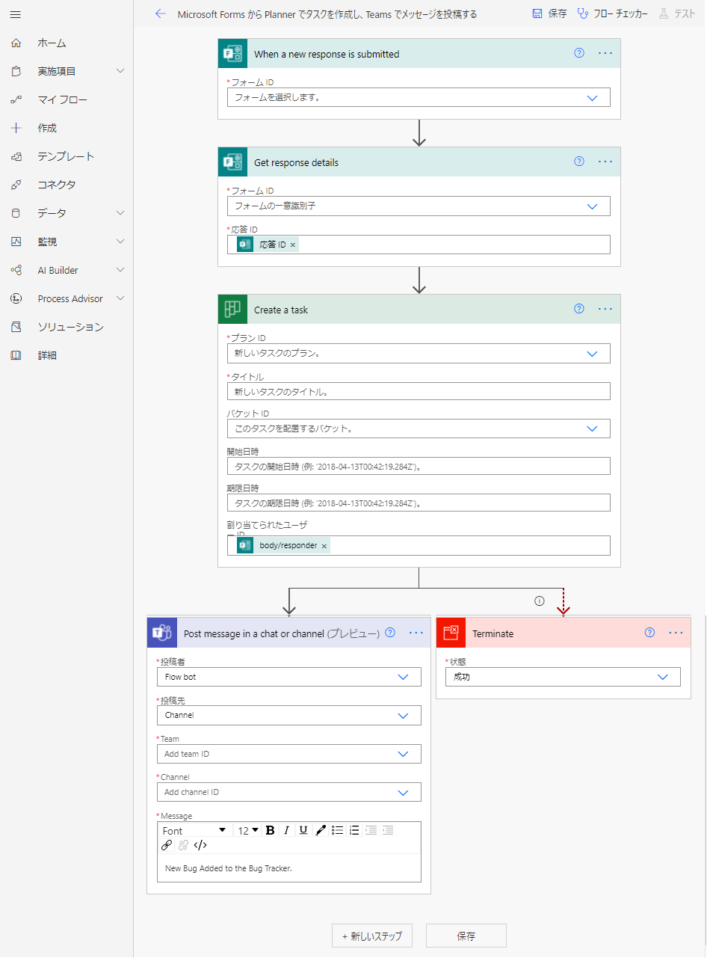Open the プラン ID dropdown
Image resolution: width=707 pixels, height=958 pixels.
click(593, 354)
